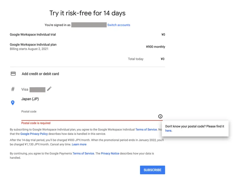233x180 pixels.
Task: Open the Google Privacy Policy link
Action: coord(34,134)
